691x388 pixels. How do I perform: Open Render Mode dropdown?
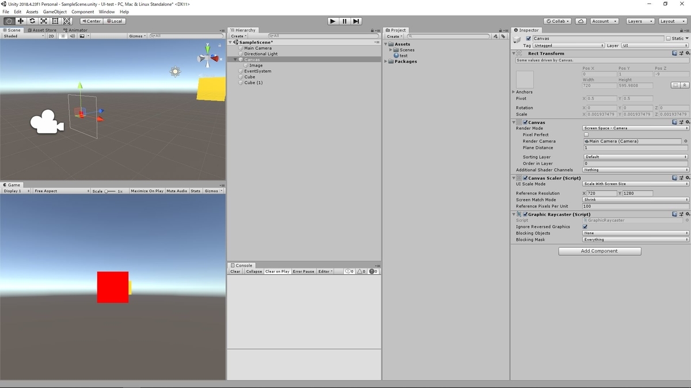[636, 128]
